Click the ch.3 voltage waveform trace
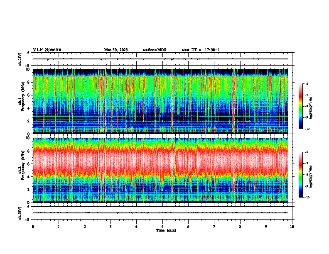The width and height of the screenshot is (329, 254). [x=160, y=213]
